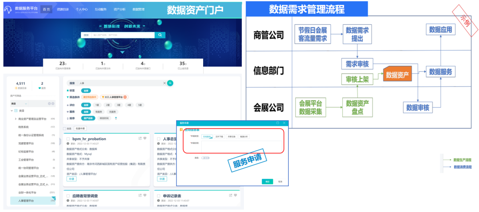Click the 数据服务平台 logo icon
479x212 pixels.
[x=9, y=9]
